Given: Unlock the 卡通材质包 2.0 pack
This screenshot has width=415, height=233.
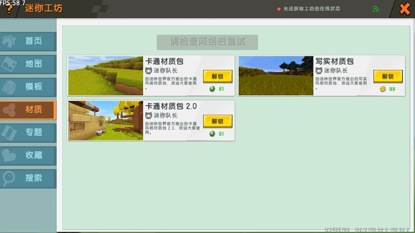Looking at the screenshot, I should (217, 121).
